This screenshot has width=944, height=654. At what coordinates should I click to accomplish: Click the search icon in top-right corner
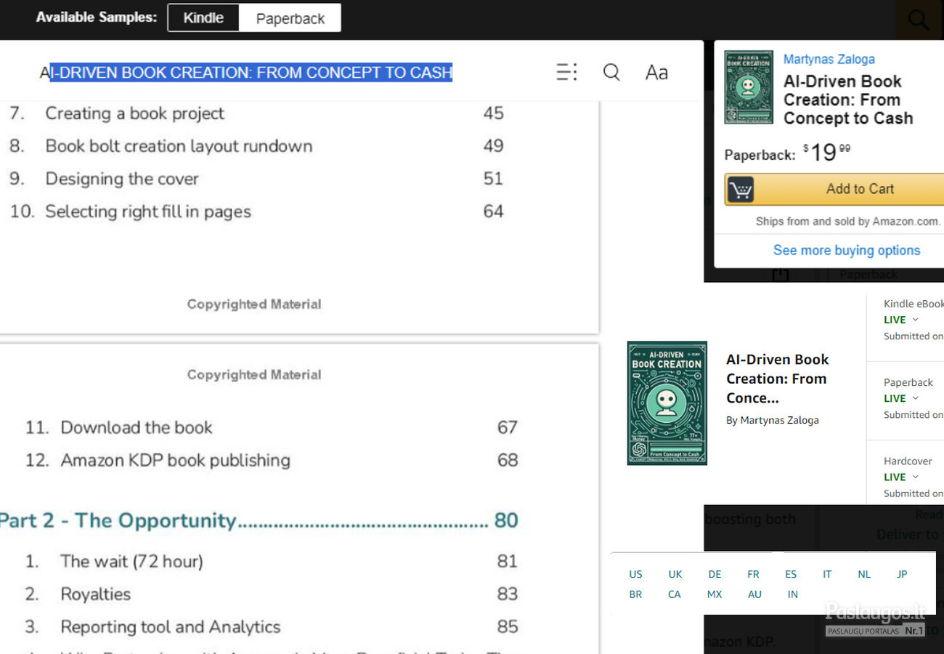(x=919, y=20)
